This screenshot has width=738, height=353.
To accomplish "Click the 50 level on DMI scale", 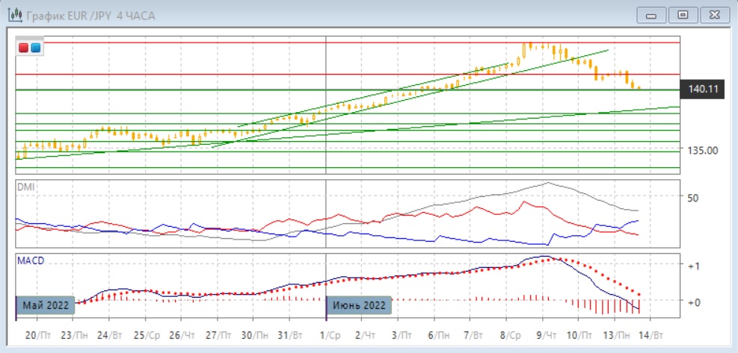I will coord(692,198).
